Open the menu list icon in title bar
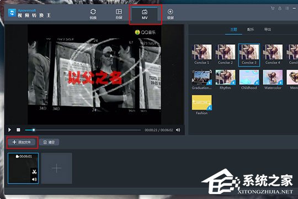This screenshot has width=298, height=199. [287, 8]
